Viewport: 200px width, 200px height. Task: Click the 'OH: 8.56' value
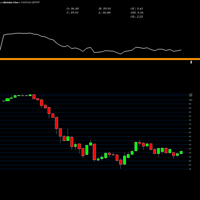(x=137, y=12)
